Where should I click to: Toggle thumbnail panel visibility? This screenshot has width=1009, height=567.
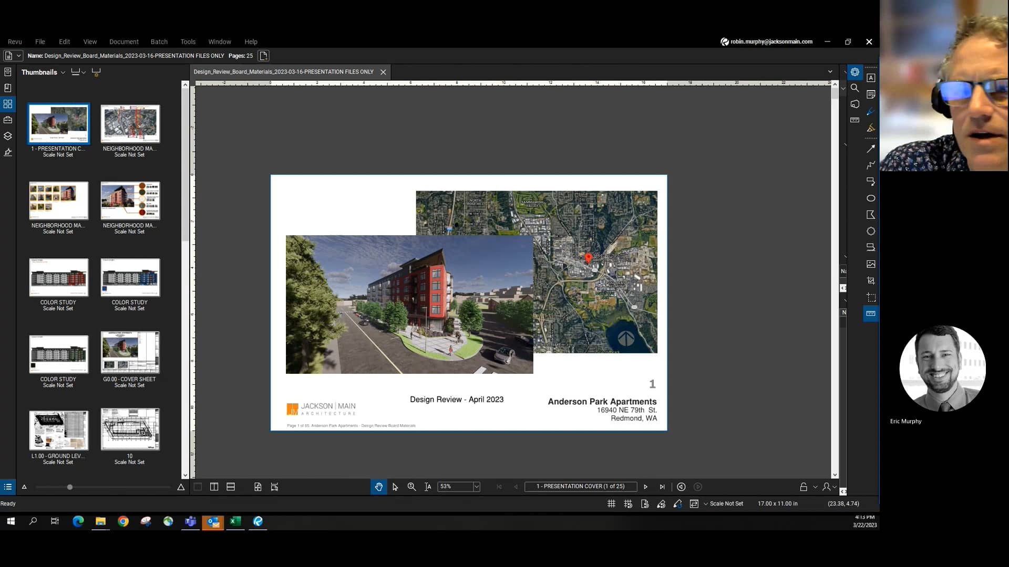click(8, 104)
